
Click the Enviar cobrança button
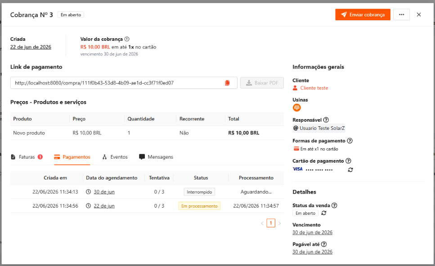click(x=363, y=15)
